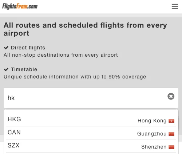This screenshot has width=182, height=154.
Task: Choose the SZX airport suggestion
Action: [x=91, y=146]
